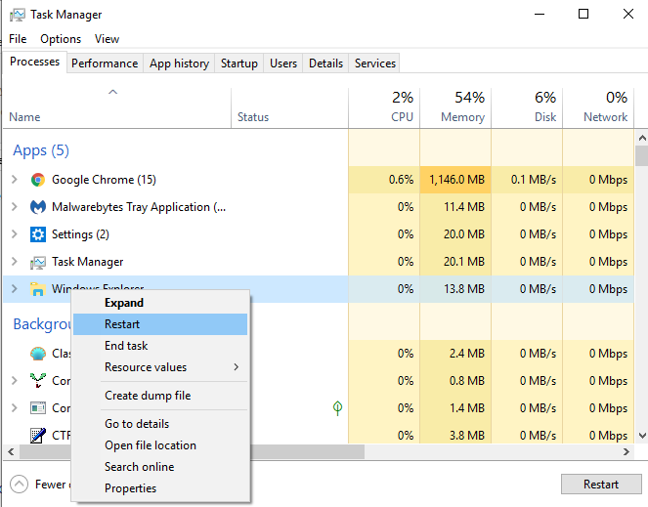Choose Restart from the context menu
The width and height of the screenshot is (648, 507).
click(x=160, y=324)
